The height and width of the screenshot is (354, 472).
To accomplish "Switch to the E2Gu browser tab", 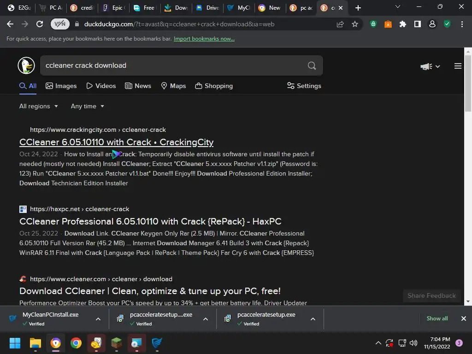I will (x=19, y=8).
